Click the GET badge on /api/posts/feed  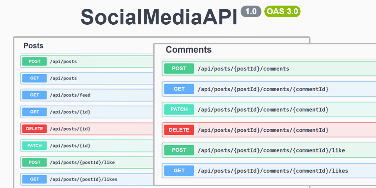34,95
